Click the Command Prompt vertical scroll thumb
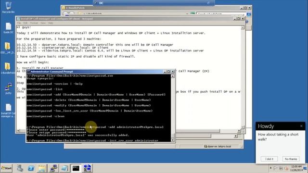308x173 pixels. [x=173, y=136]
